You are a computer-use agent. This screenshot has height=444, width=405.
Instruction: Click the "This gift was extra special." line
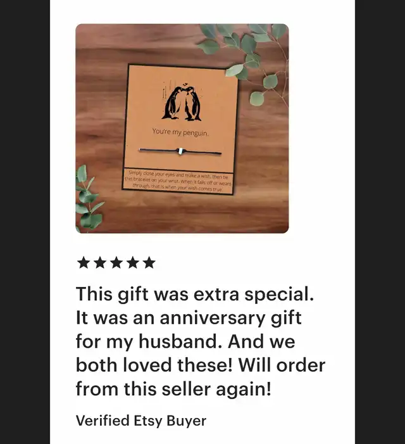[195, 295]
